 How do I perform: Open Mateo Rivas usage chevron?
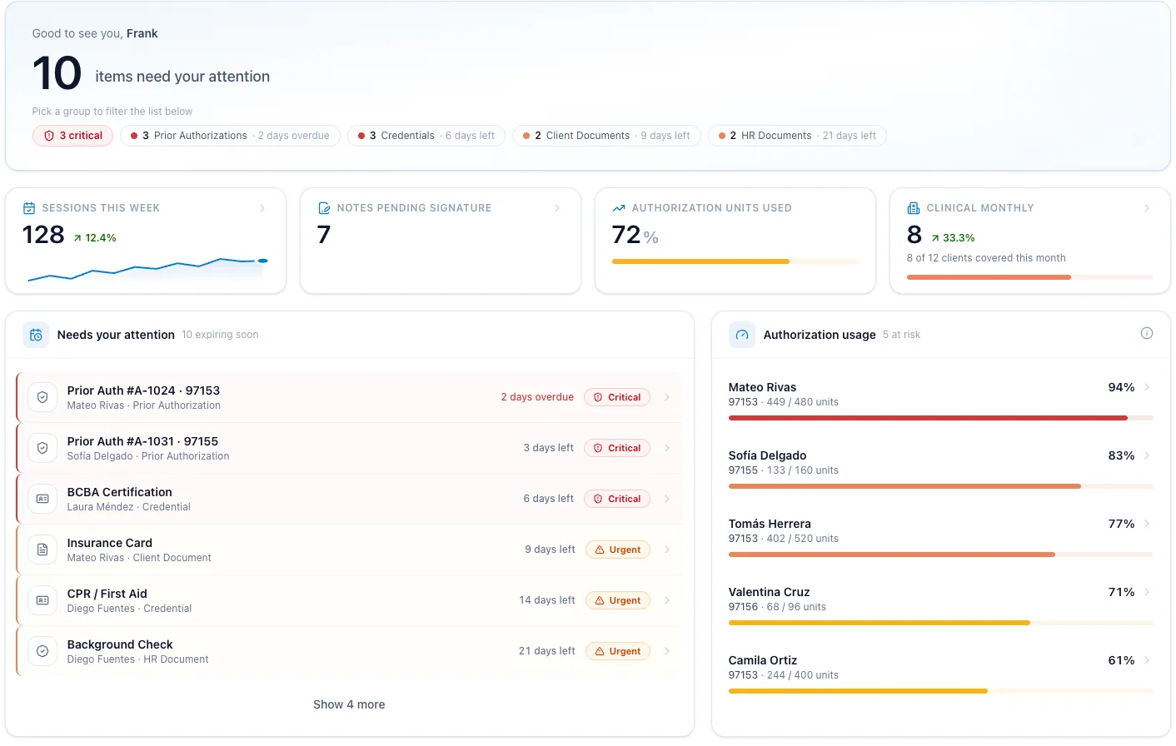pyautogui.click(x=1147, y=387)
